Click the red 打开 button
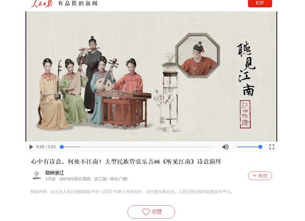The height and width of the screenshot is (221, 305). [x=260, y=3]
